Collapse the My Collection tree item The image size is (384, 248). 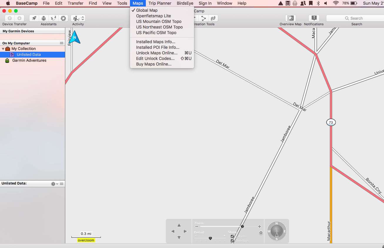click(4, 48)
